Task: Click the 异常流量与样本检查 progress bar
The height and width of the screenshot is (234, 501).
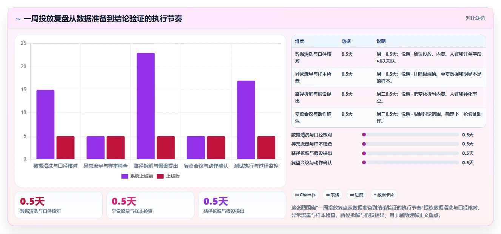Action: (410, 144)
